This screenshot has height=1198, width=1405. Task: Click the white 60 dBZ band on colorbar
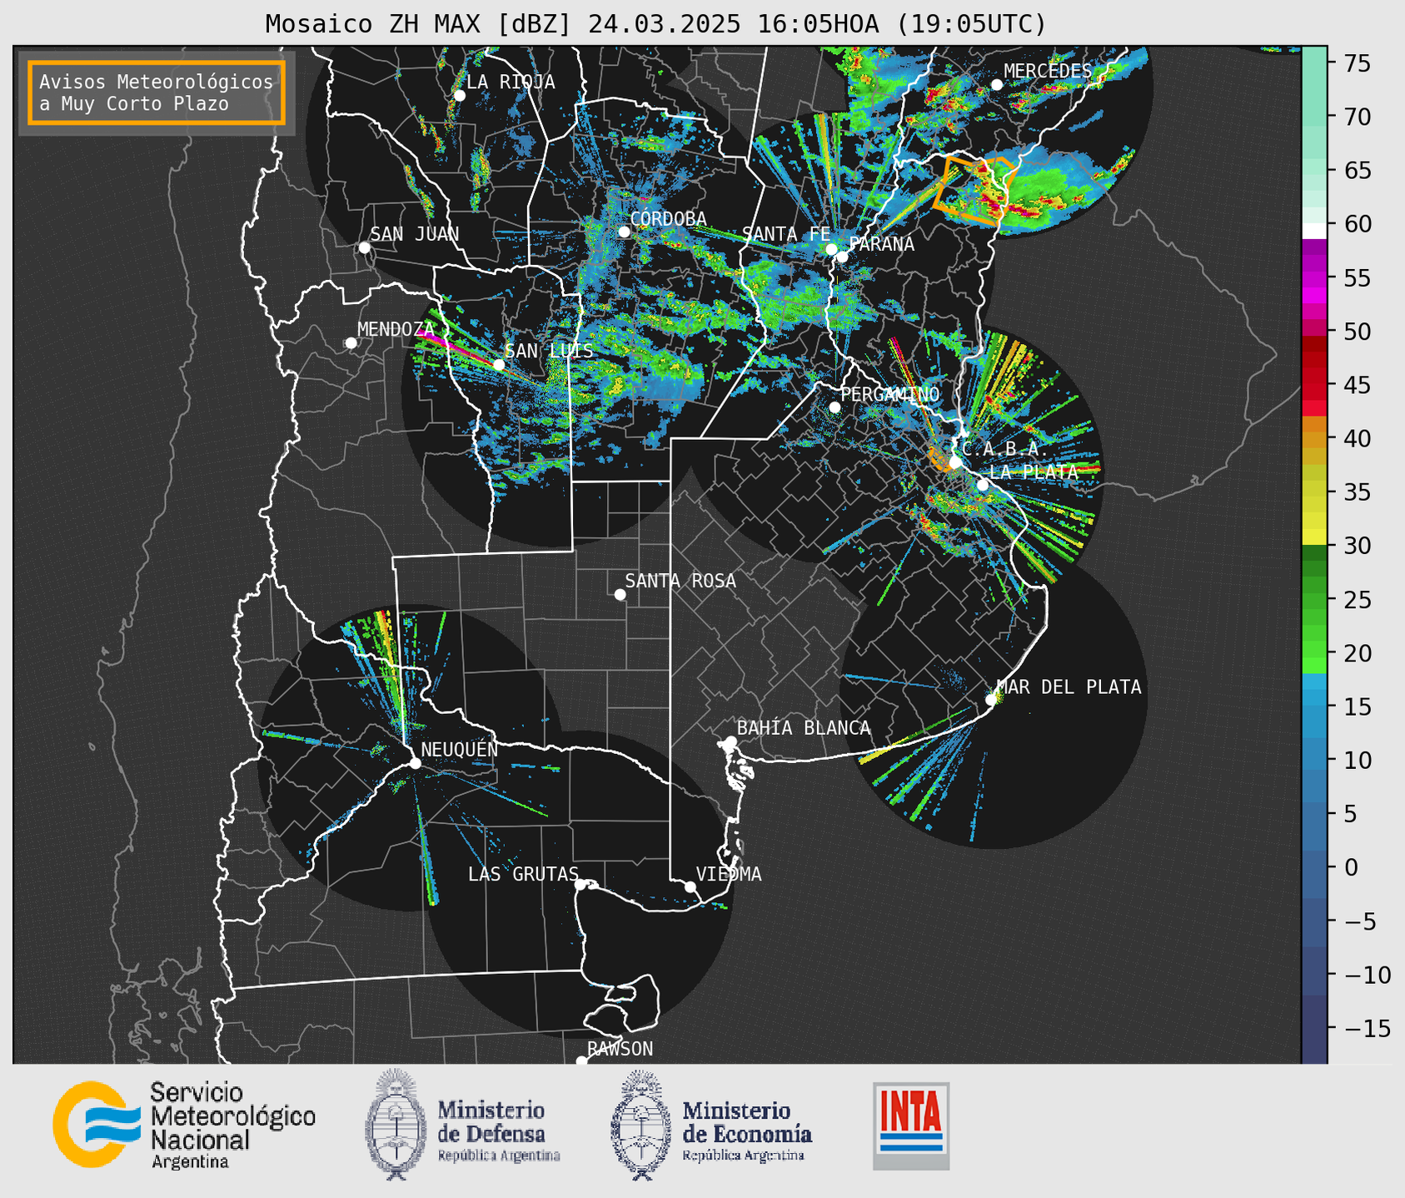[1314, 230]
